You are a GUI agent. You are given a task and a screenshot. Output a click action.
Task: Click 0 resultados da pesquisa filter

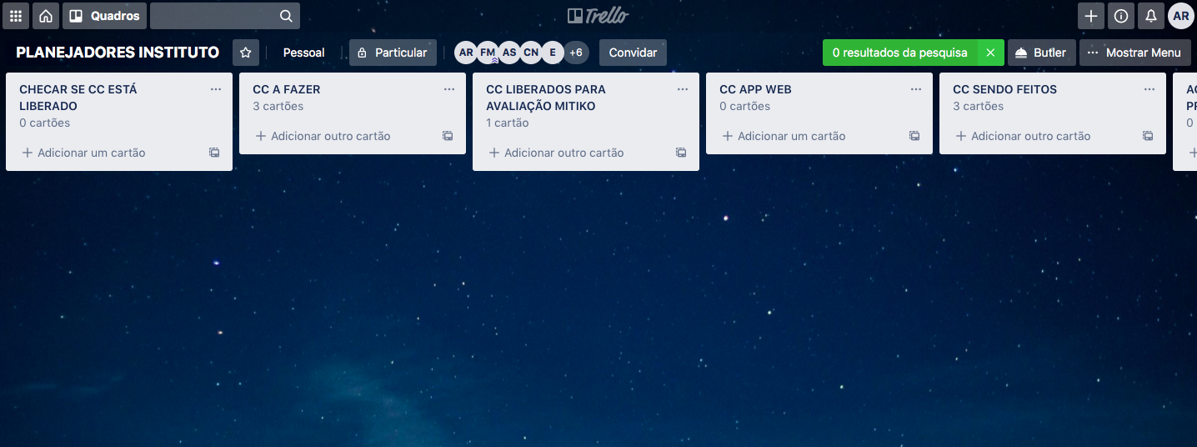pyautogui.click(x=899, y=53)
